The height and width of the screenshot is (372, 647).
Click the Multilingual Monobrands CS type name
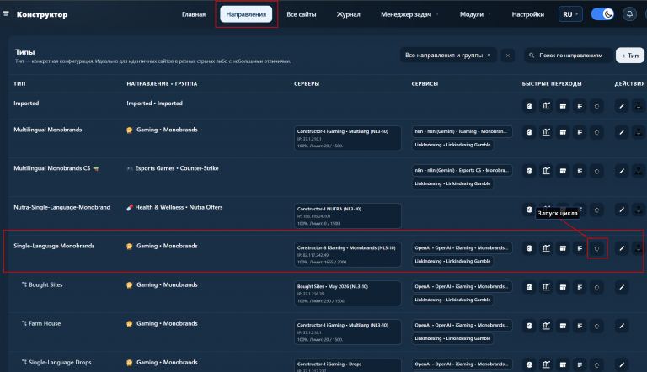coord(52,168)
